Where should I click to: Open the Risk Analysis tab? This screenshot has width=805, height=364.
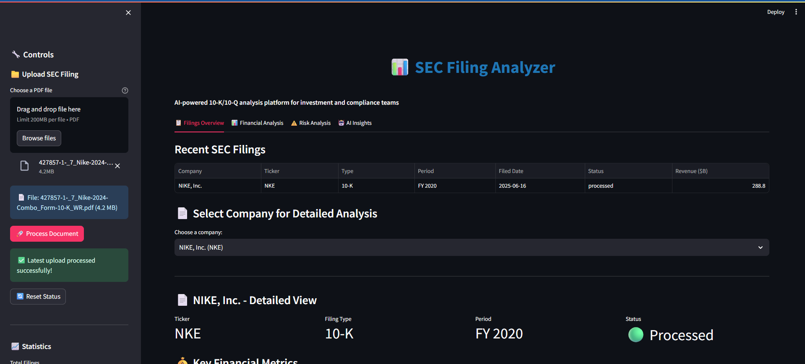click(311, 123)
